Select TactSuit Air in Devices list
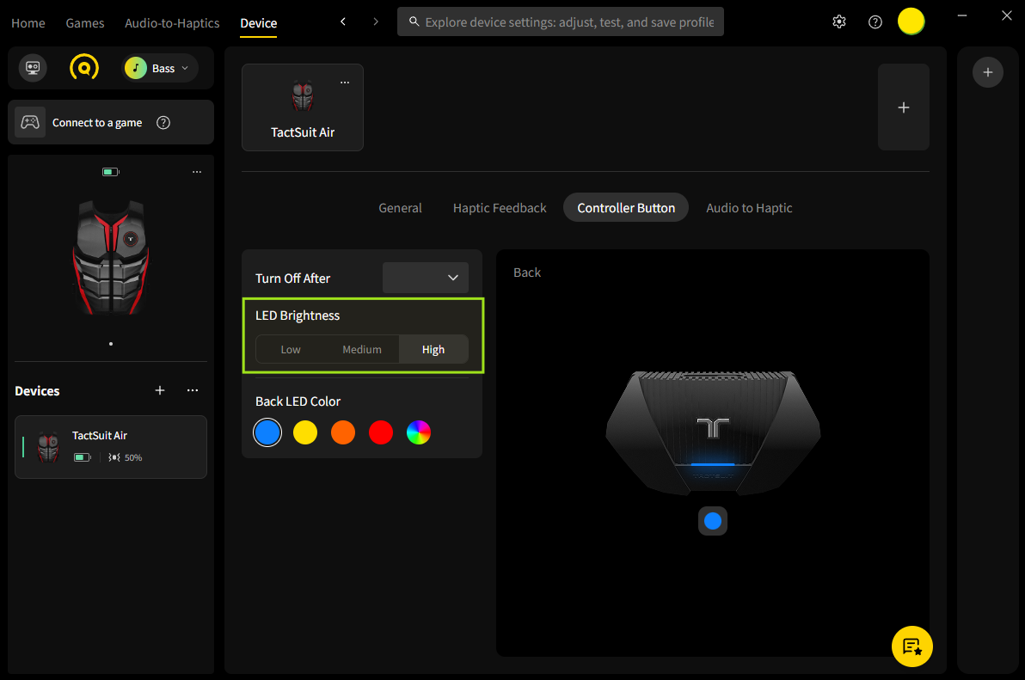The image size is (1025, 680). pos(110,447)
